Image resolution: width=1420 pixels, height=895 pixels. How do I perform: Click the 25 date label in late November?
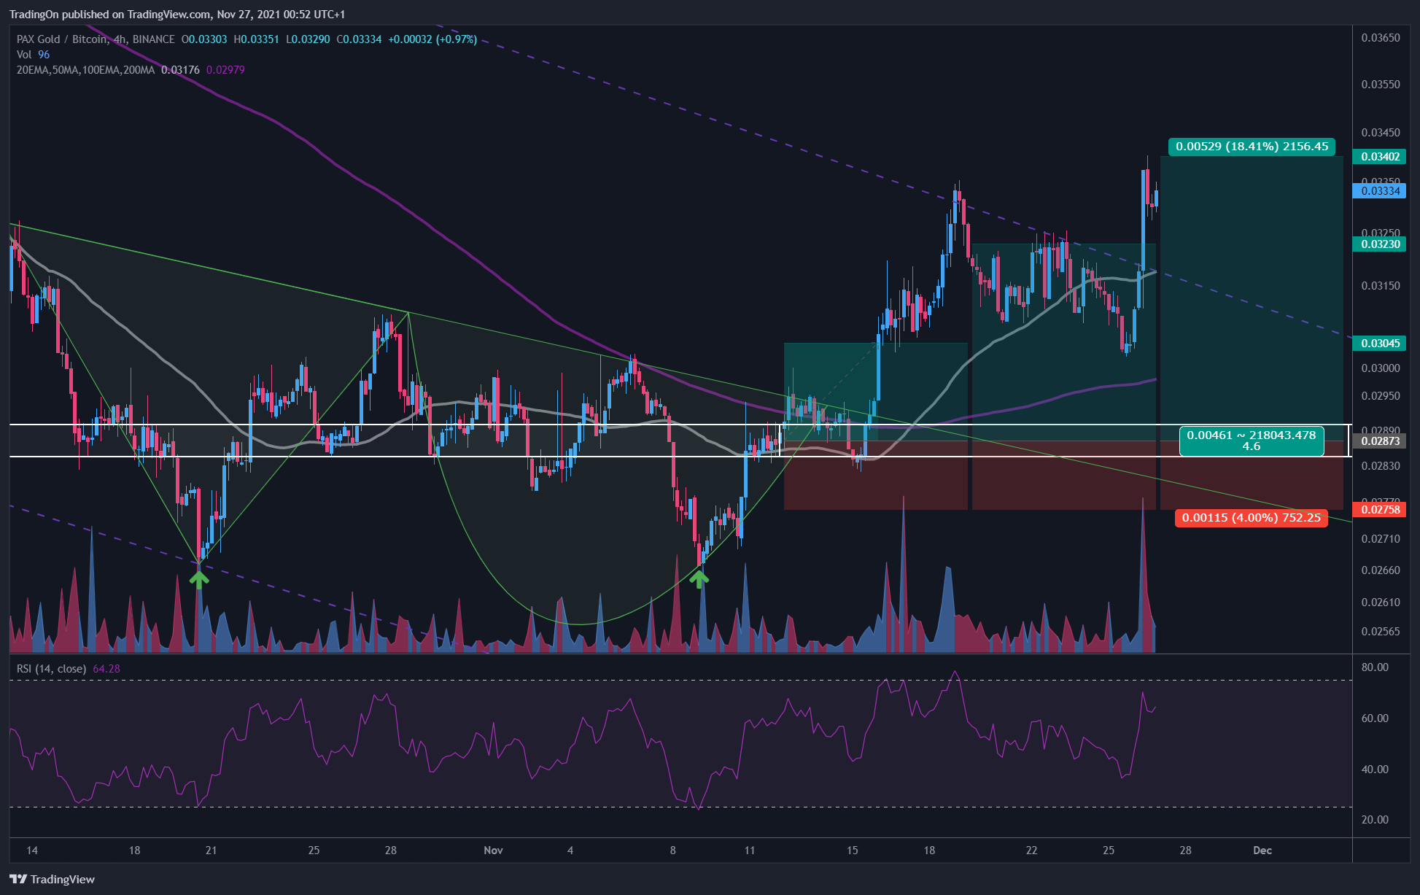click(x=1108, y=851)
